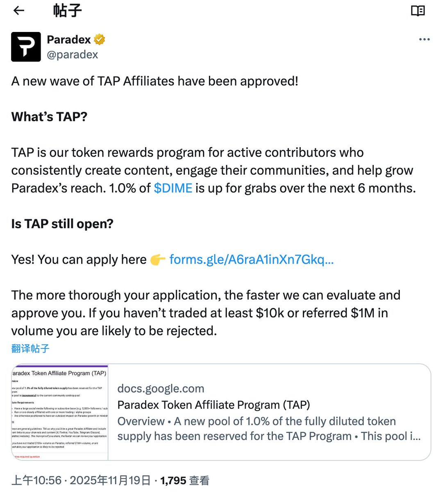Viewport: 438px width, 492px height.
Task: Click the "What's TAP?" bold heading
Action: click(x=49, y=117)
